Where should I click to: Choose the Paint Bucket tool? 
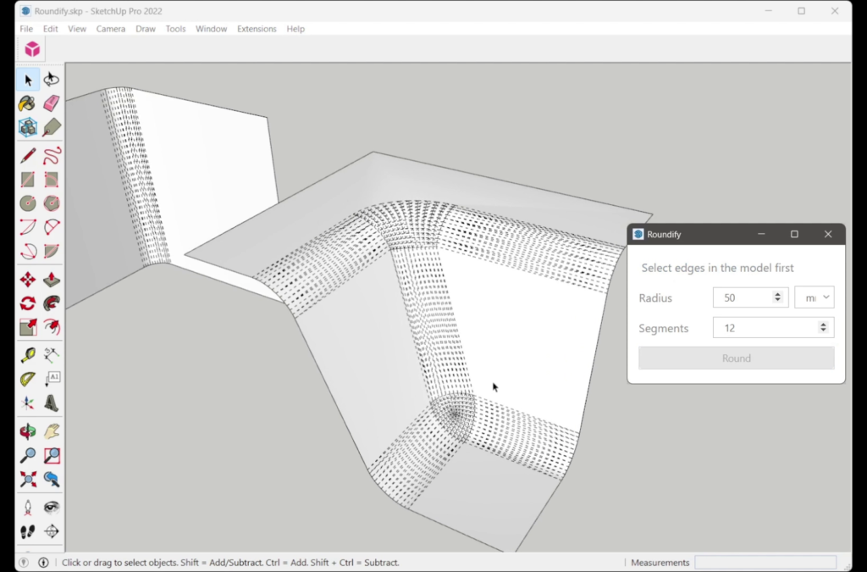tap(28, 104)
